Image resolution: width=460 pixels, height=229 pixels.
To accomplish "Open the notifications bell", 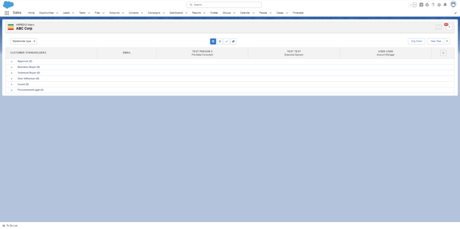I will [445, 5].
